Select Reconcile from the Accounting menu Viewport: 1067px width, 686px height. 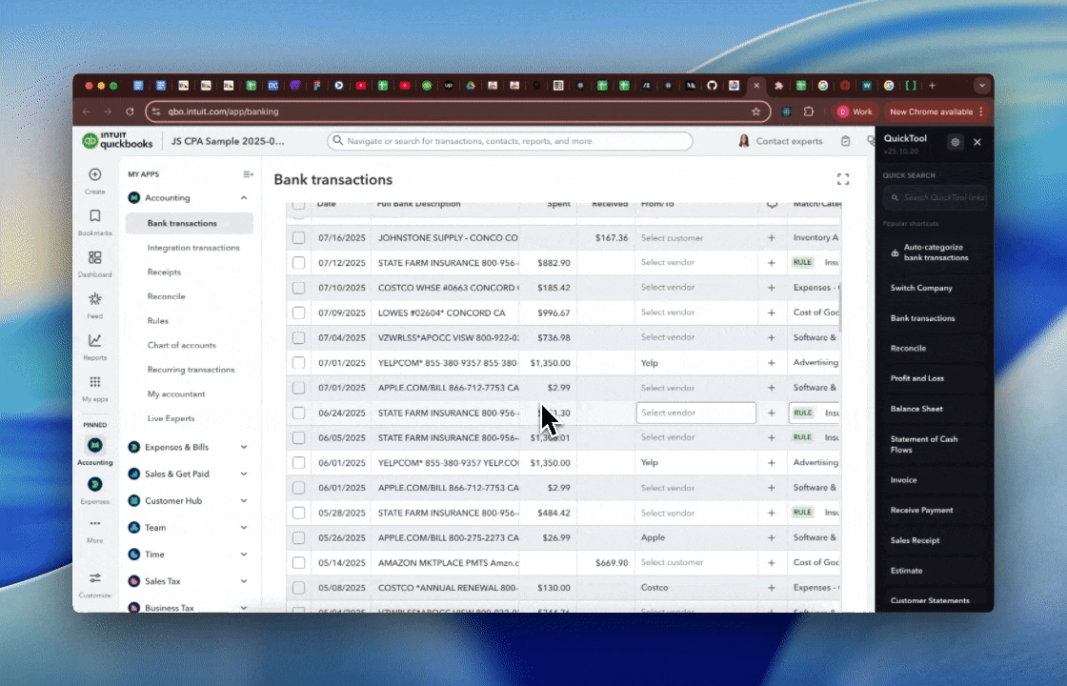[166, 296]
